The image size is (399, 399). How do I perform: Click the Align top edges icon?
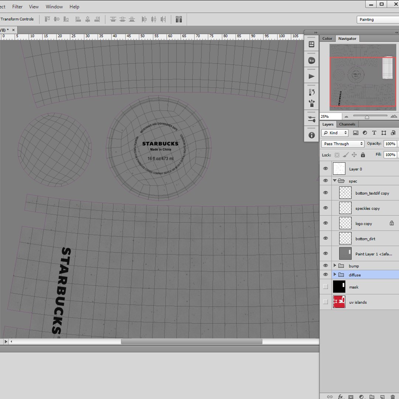47,19
